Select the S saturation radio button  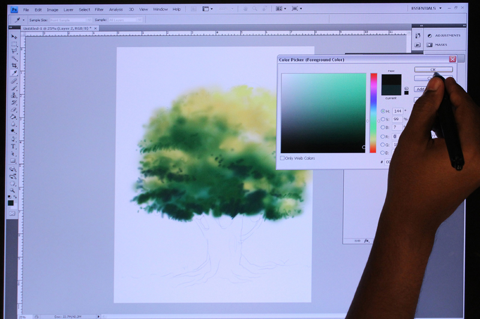point(383,119)
